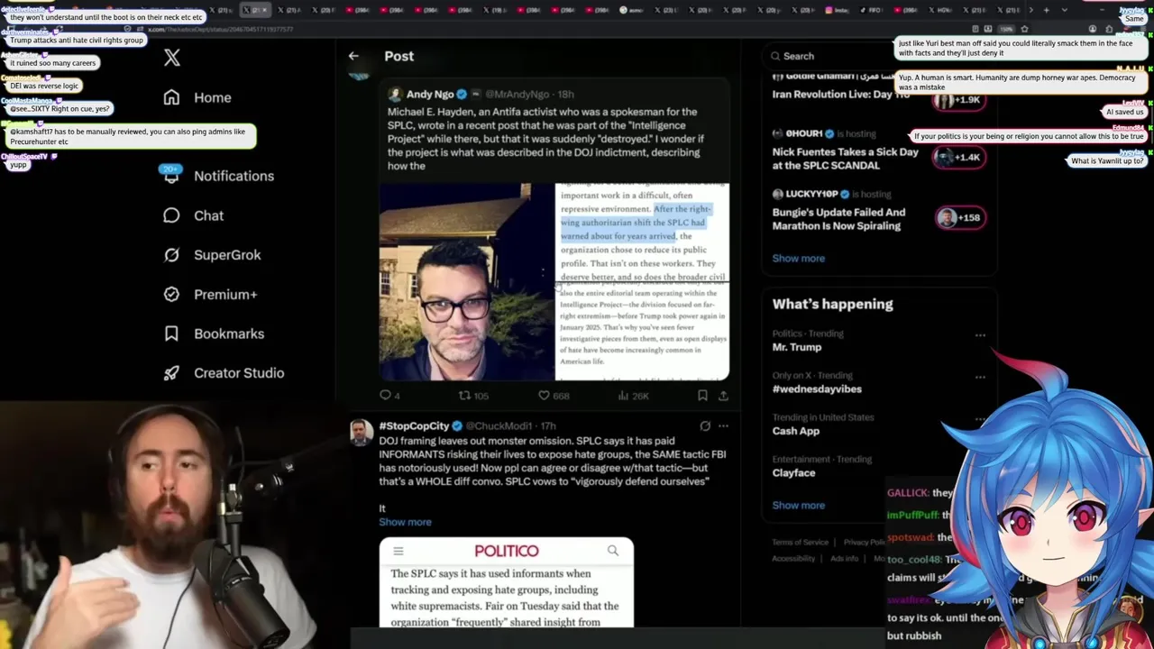
Task: Open Bungie's Marathon spiraling live
Action: click(x=838, y=219)
